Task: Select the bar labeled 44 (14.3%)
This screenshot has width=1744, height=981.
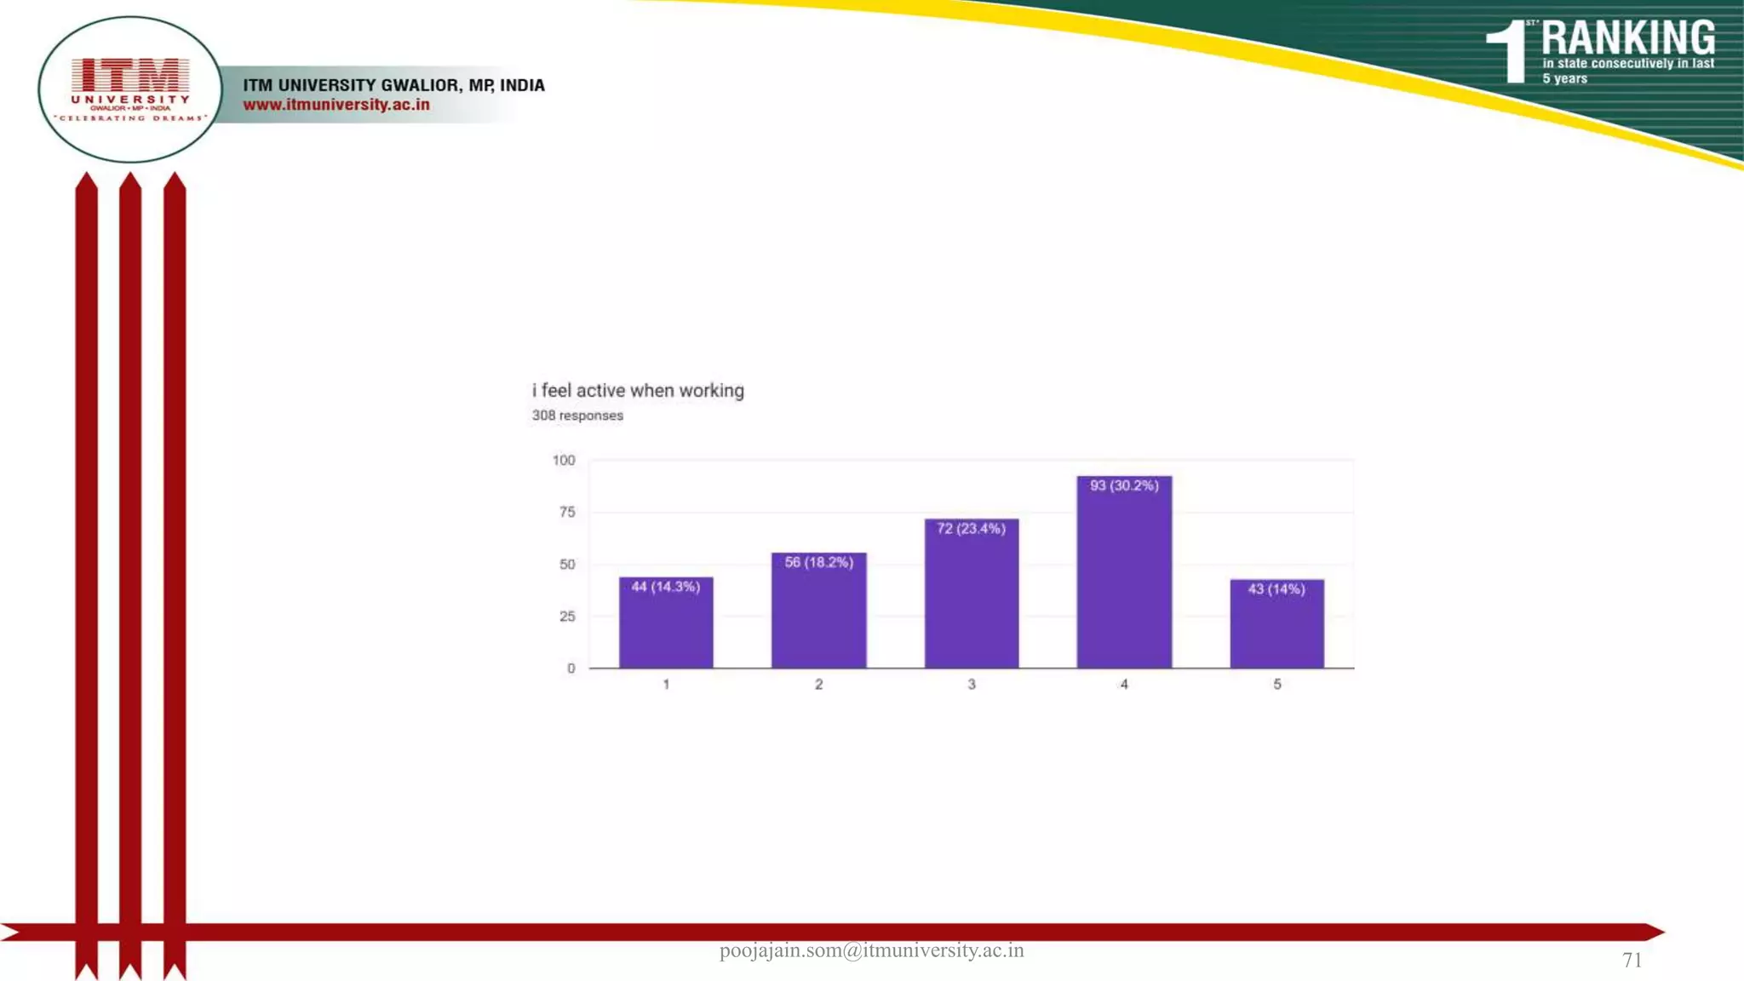Action: click(x=666, y=622)
